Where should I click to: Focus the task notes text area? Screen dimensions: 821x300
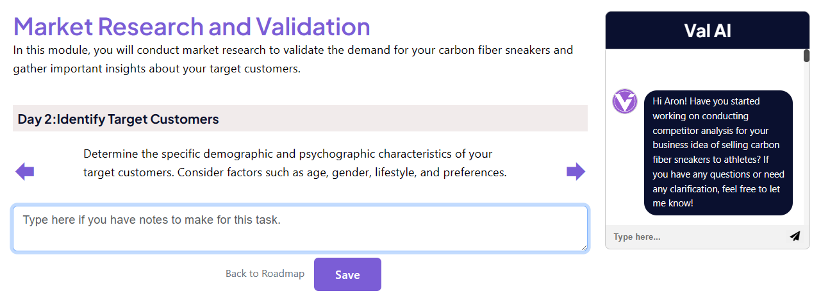pos(300,229)
